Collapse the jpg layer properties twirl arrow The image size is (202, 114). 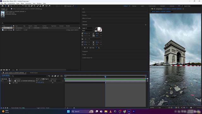9,81
